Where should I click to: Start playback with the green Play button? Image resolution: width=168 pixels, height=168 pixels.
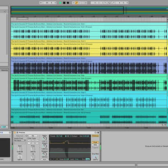click(60, 3)
